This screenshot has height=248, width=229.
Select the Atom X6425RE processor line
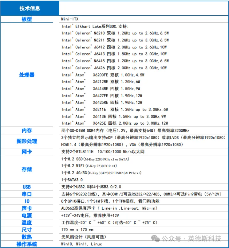point(102,103)
